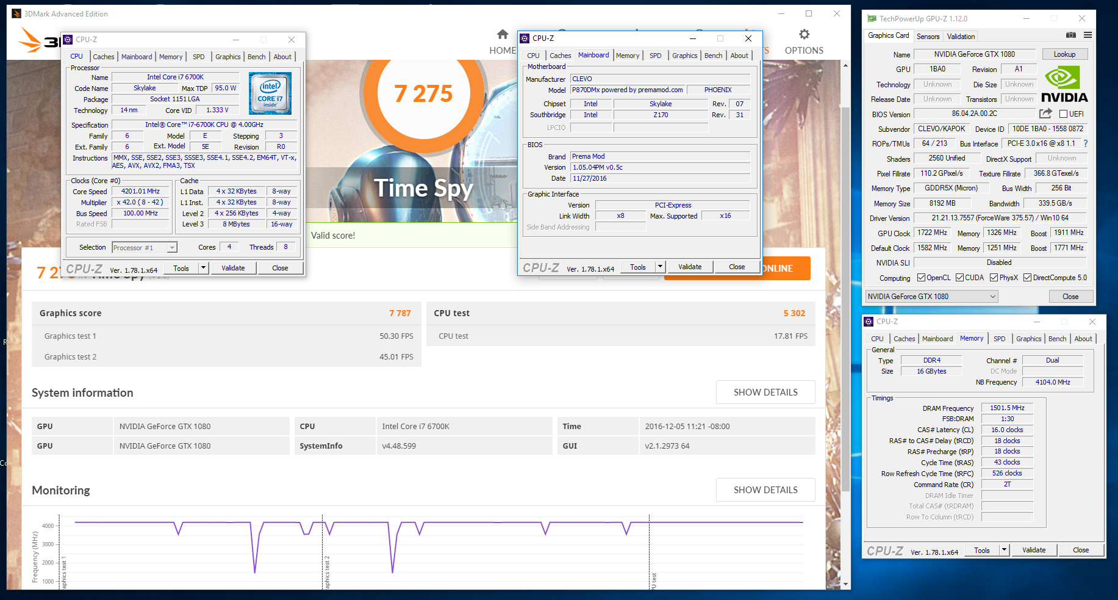1118x600 pixels.
Task: Click CPU-Z icon in memory window title
Action: click(x=869, y=322)
